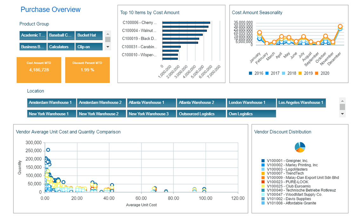The image size is (362, 218).
Task: Click the Discount Percent MTD card
Action: pyautogui.click(x=87, y=70)
